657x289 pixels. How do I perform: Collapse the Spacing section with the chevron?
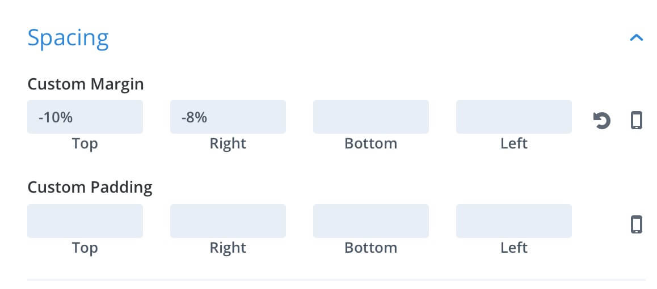click(x=636, y=37)
